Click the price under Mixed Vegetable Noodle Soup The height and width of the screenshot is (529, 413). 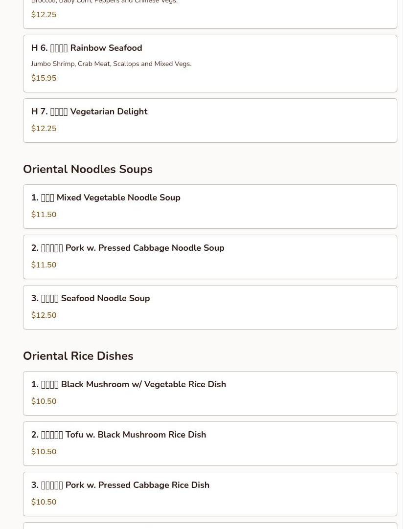44,215
